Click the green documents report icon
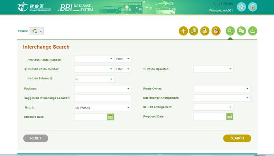274x156 pixels. (x=241, y=31)
